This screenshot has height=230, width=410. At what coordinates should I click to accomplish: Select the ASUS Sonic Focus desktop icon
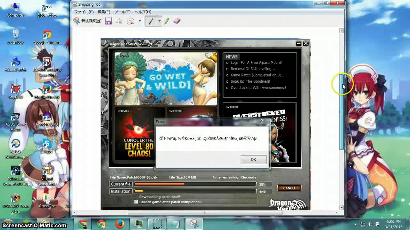click(x=15, y=121)
